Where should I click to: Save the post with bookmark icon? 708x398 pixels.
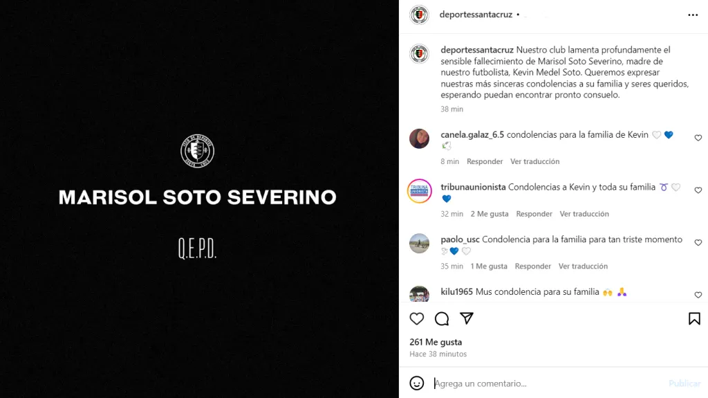point(694,319)
